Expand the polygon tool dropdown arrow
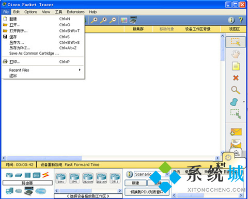 pyautogui.click(x=244, y=102)
